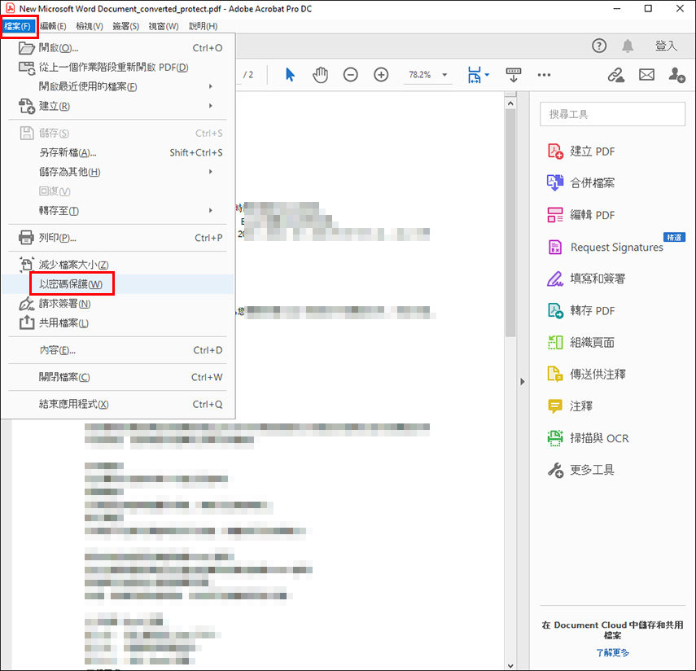The width and height of the screenshot is (696, 671).
Task: Open the 掃描與 OCR tool
Action: pos(589,438)
